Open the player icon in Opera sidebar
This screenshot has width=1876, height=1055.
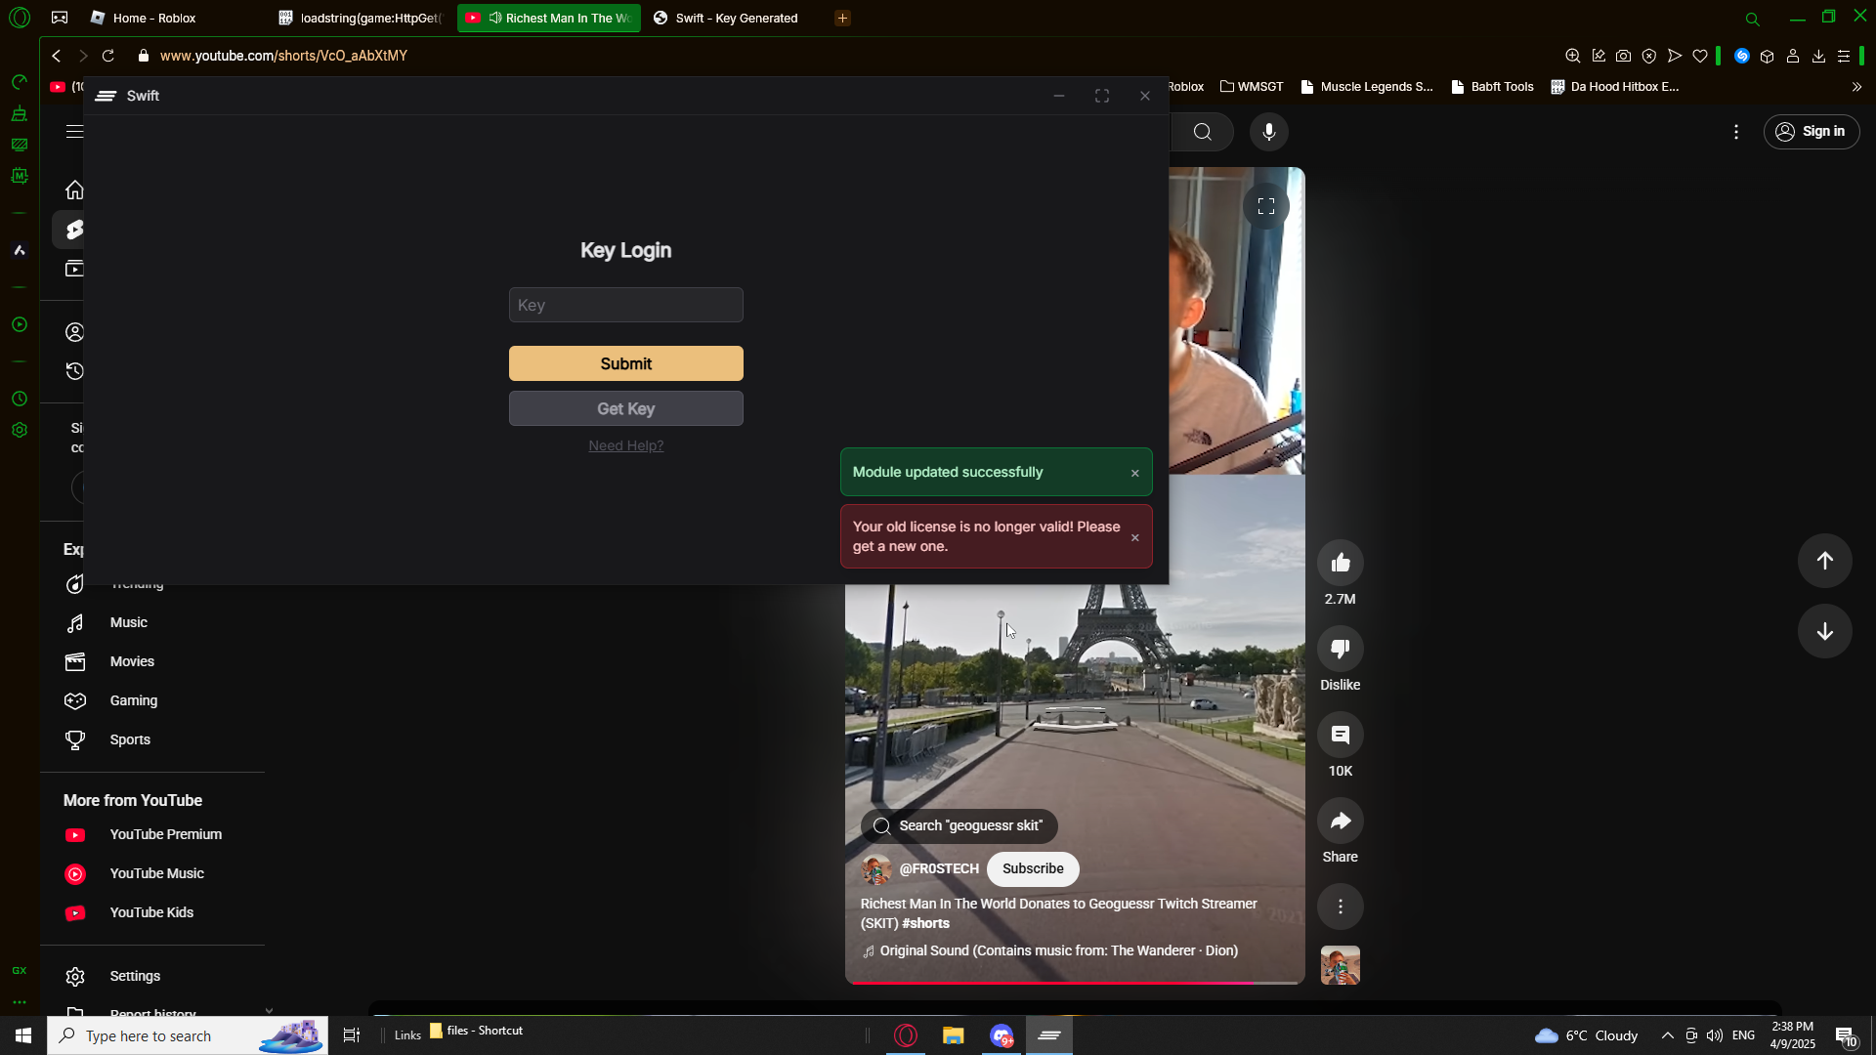click(x=20, y=324)
